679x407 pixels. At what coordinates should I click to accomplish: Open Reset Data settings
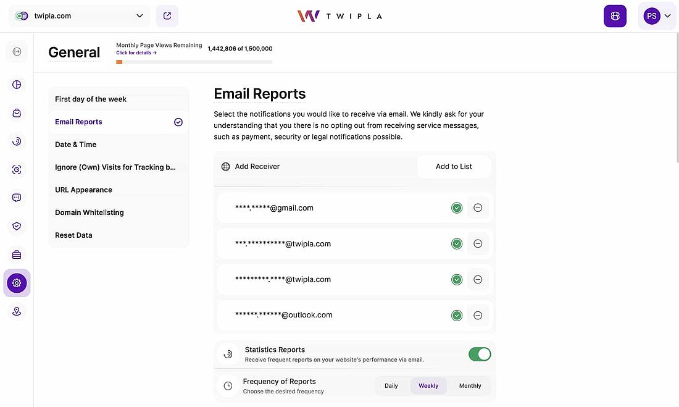click(x=119, y=235)
